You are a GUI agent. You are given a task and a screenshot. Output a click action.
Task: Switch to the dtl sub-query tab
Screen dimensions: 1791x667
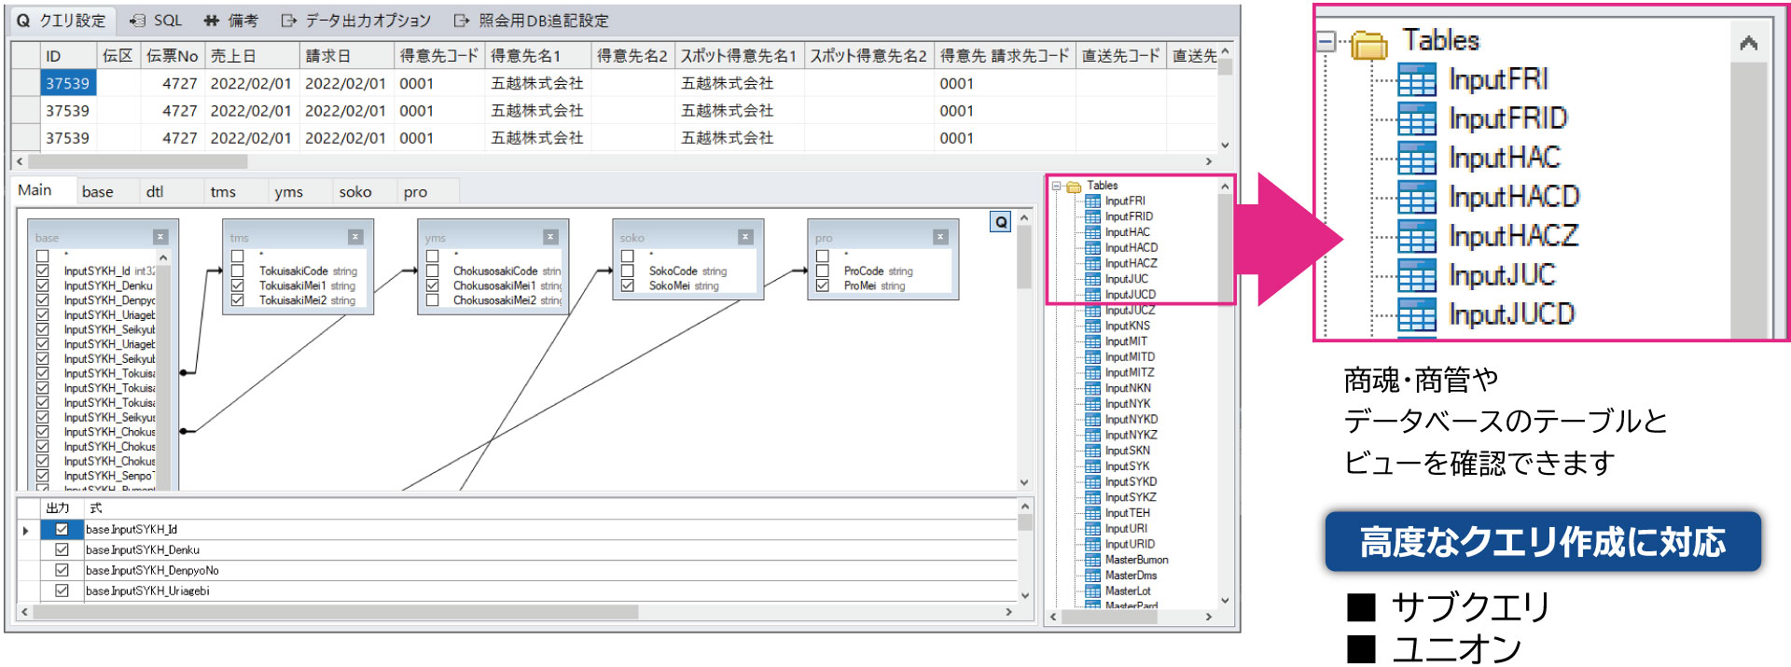point(155,191)
